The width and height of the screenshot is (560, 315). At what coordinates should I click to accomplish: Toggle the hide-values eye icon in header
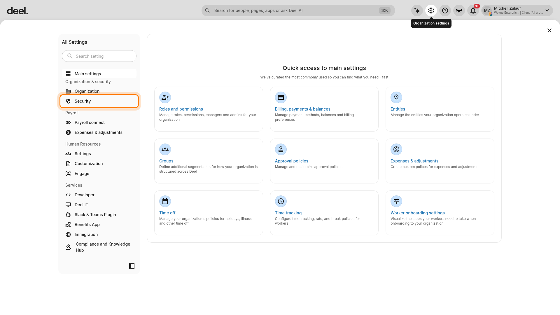tap(459, 10)
